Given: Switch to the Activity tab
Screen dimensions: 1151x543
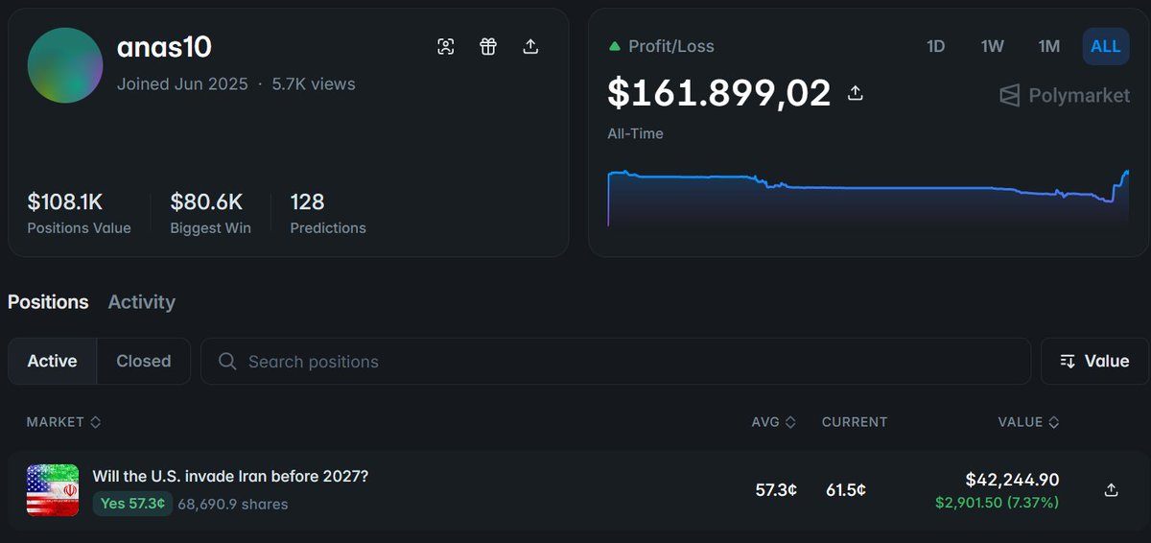Looking at the screenshot, I should [x=142, y=302].
